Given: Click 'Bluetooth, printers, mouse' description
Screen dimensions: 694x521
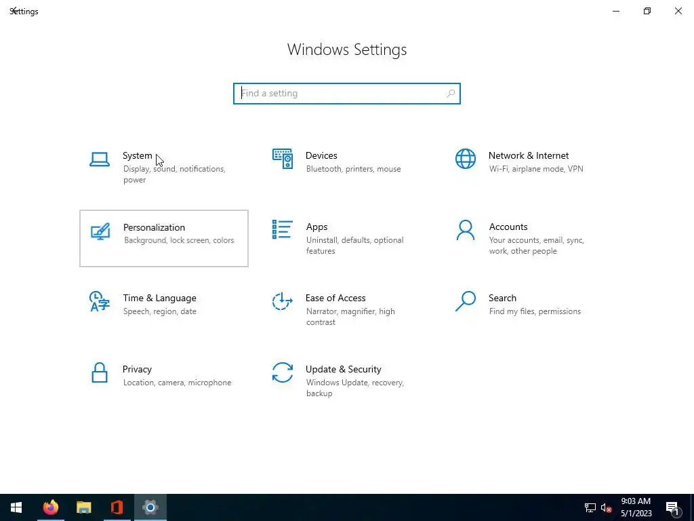Looking at the screenshot, I should 353,169.
